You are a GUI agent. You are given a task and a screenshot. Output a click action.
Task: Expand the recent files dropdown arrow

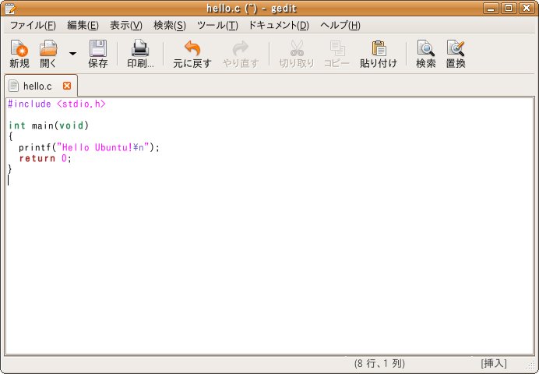click(72, 54)
